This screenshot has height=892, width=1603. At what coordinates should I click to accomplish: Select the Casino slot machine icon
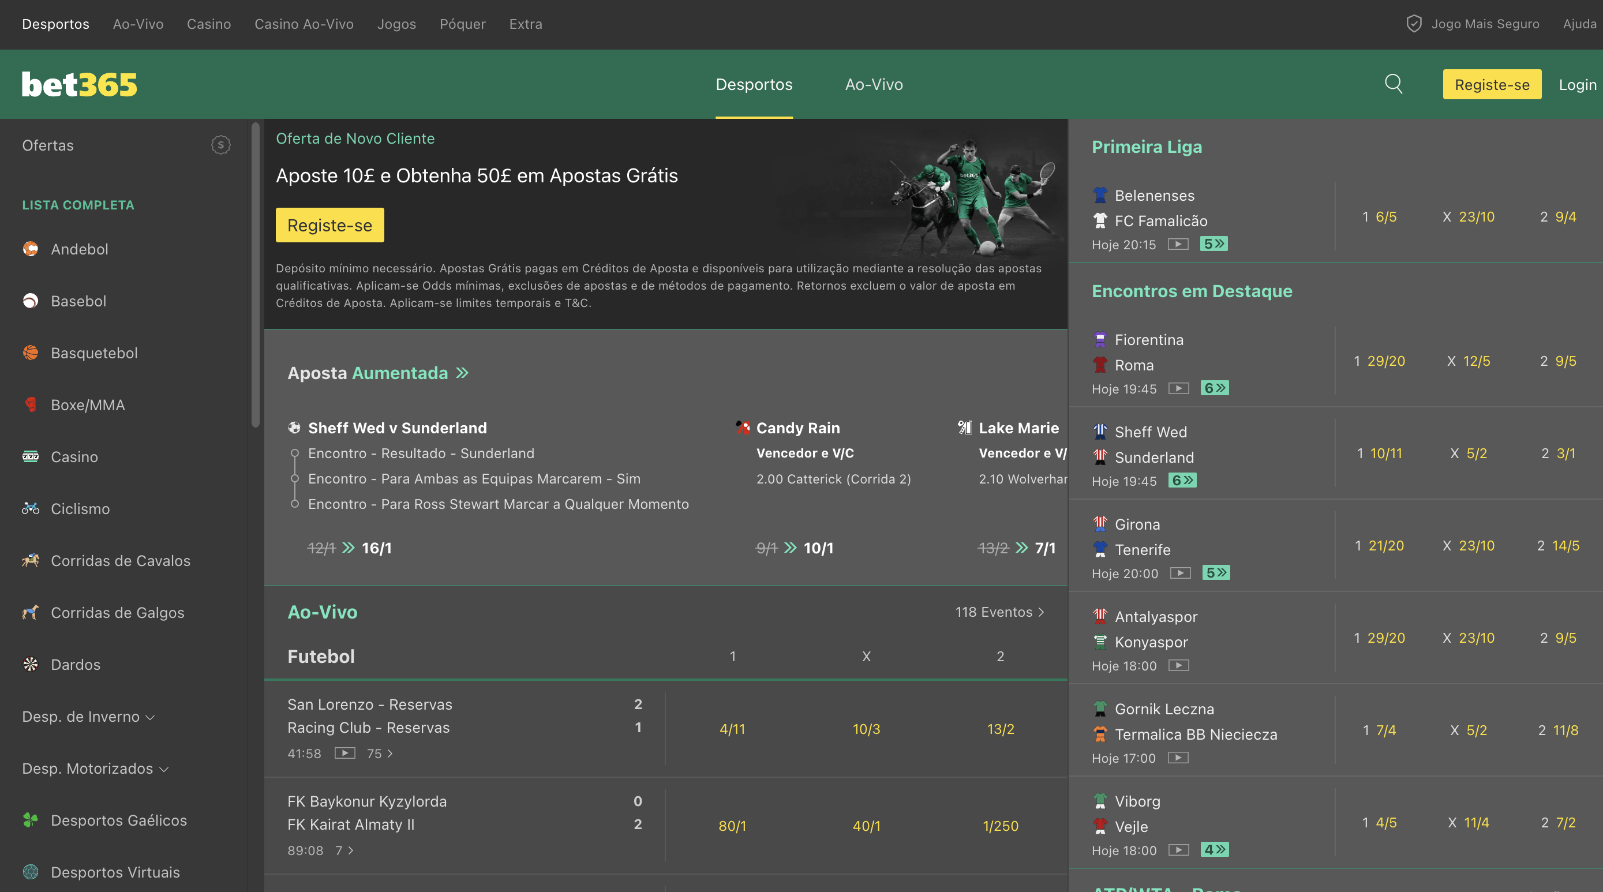31,456
